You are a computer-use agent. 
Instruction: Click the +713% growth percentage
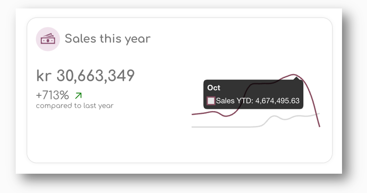point(52,95)
